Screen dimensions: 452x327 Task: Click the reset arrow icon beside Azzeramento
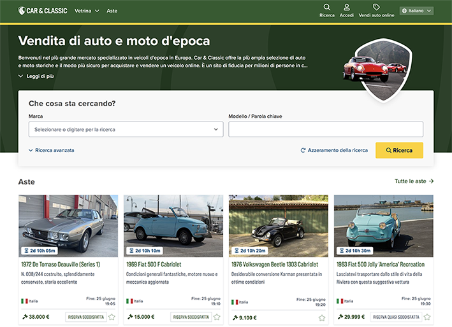pyautogui.click(x=303, y=150)
